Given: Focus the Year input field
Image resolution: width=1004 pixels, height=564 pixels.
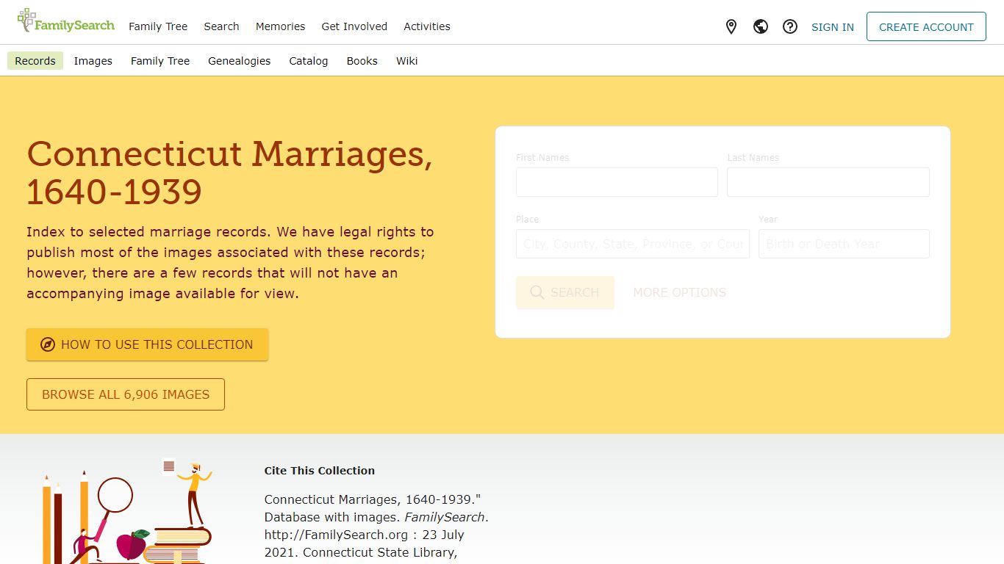Looking at the screenshot, I should (x=844, y=244).
